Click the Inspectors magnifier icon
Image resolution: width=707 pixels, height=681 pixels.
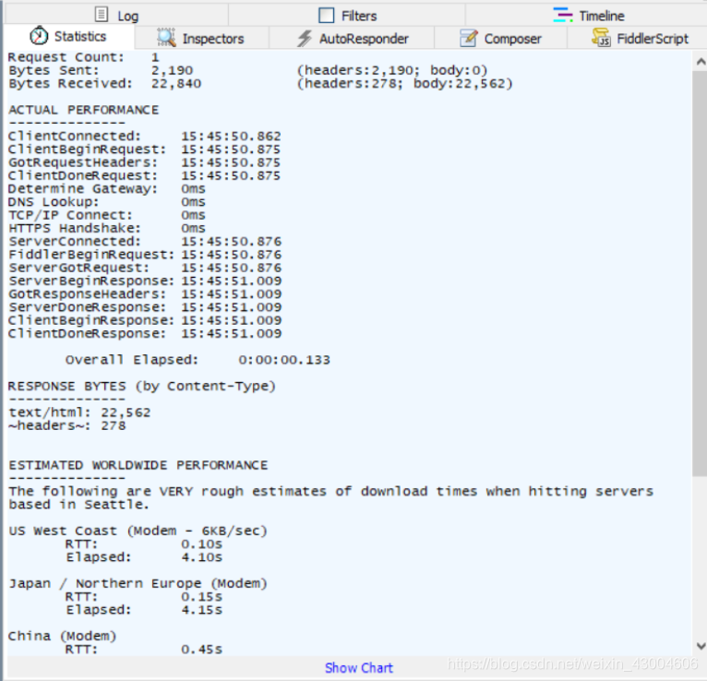pos(166,38)
